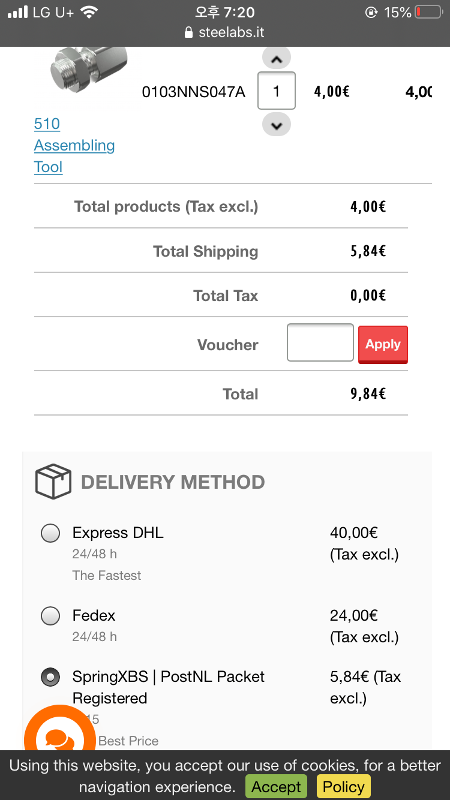Choose Fedex as delivery method
Viewport: 450px width, 800px height.
(x=50, y=615)
